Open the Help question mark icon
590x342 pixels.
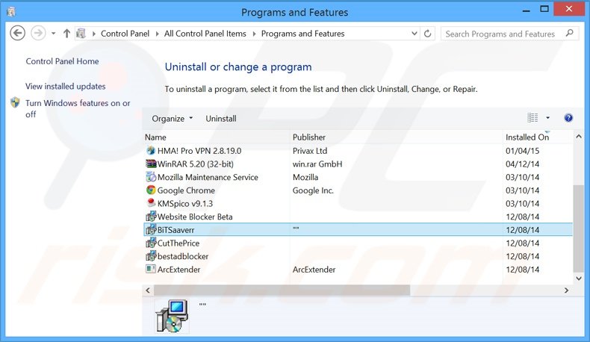[568, 118]
